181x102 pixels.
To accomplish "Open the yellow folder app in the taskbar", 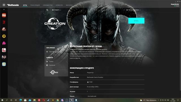I will tap(35, 100).
